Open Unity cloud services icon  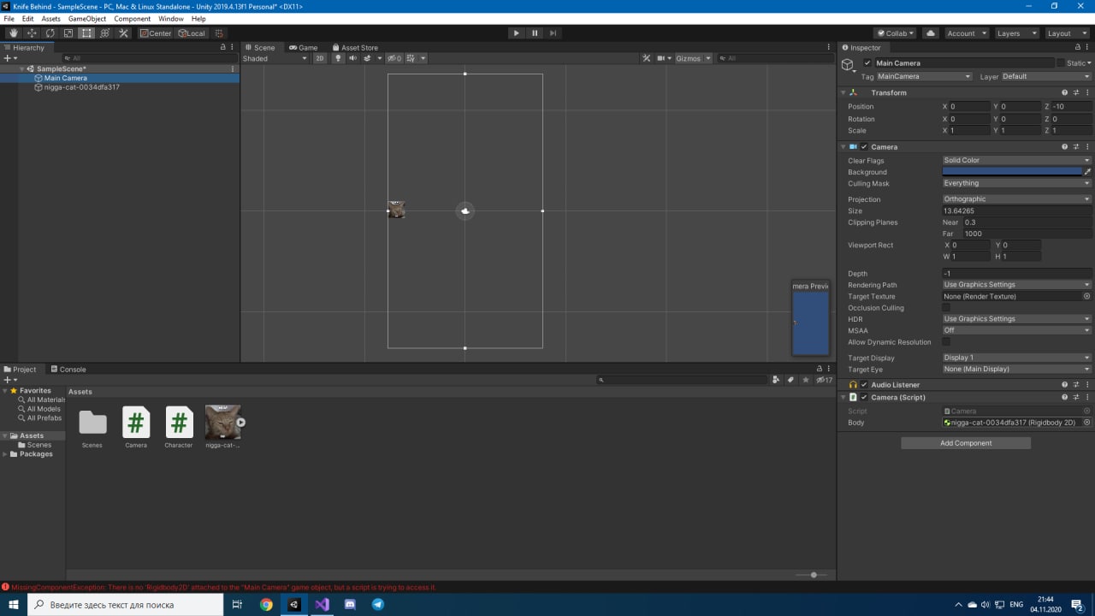(931, 33)
